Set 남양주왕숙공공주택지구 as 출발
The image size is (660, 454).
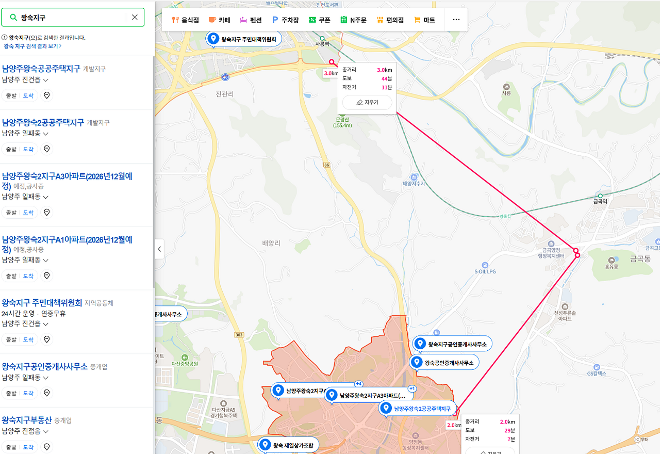11,95
